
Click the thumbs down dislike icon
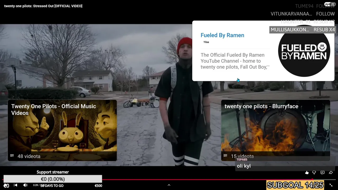coord(314,173)
